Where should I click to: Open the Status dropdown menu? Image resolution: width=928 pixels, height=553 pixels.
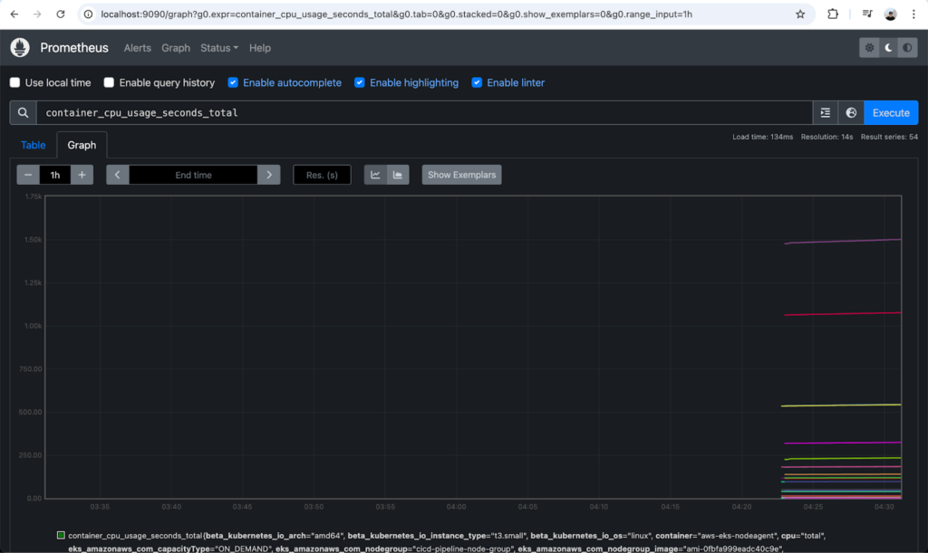[219, 48]
